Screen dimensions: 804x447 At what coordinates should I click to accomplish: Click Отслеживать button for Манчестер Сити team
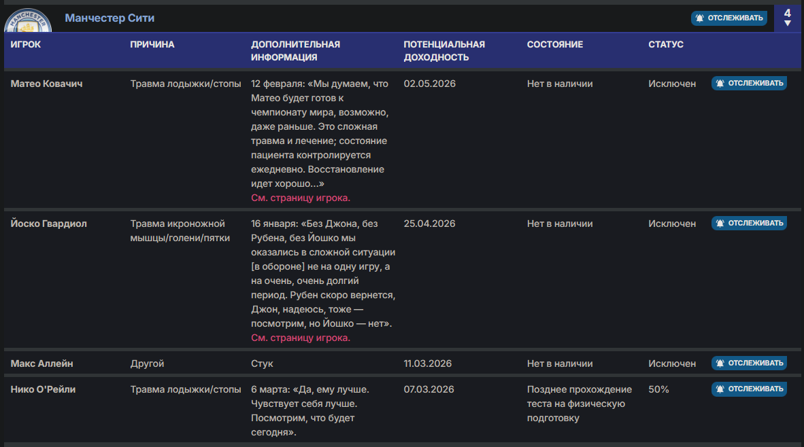[728, 18]
